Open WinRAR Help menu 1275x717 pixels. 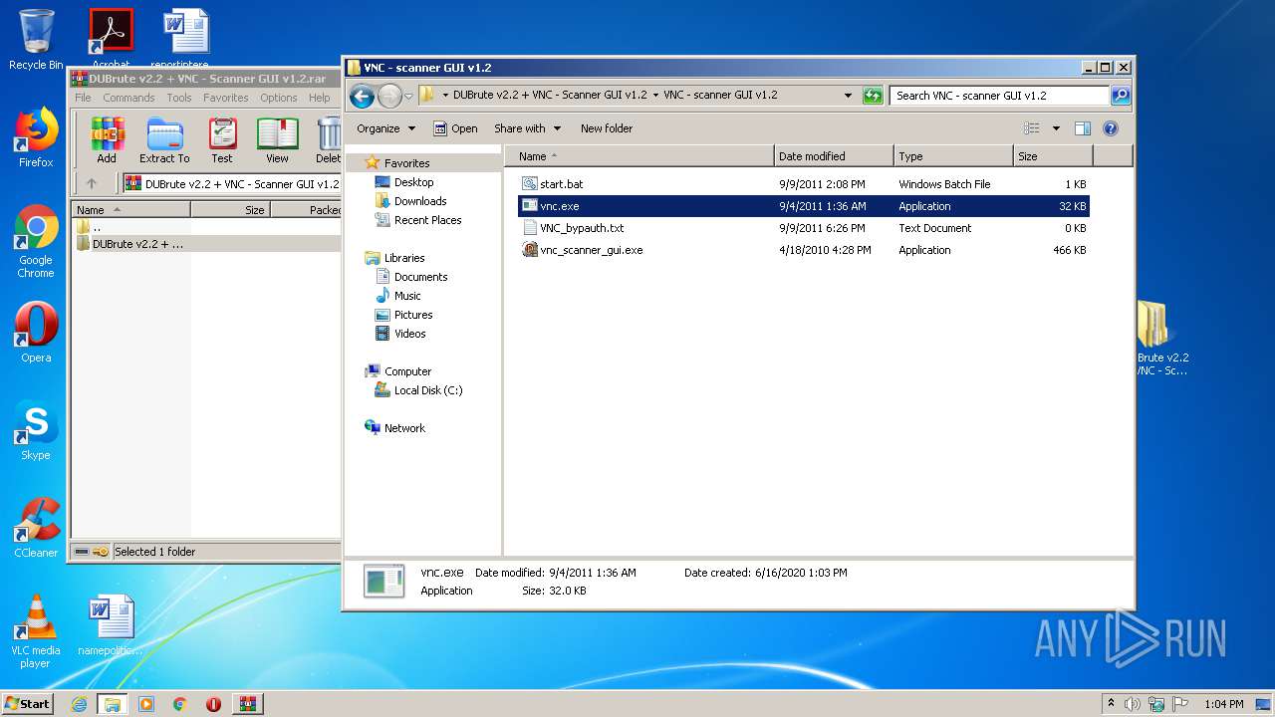tap(320, 98)
